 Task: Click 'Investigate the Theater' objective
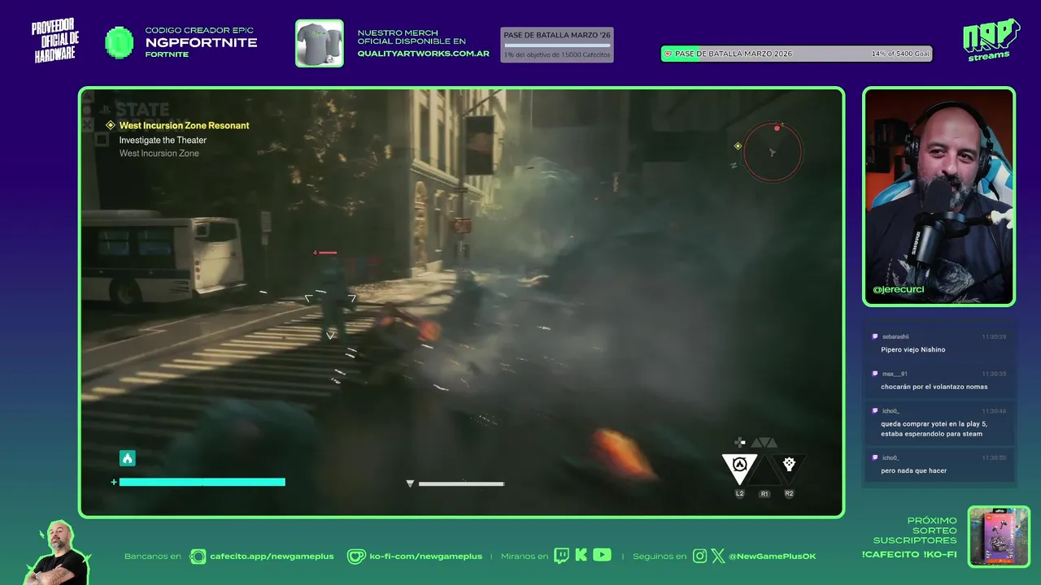[163, 140]
